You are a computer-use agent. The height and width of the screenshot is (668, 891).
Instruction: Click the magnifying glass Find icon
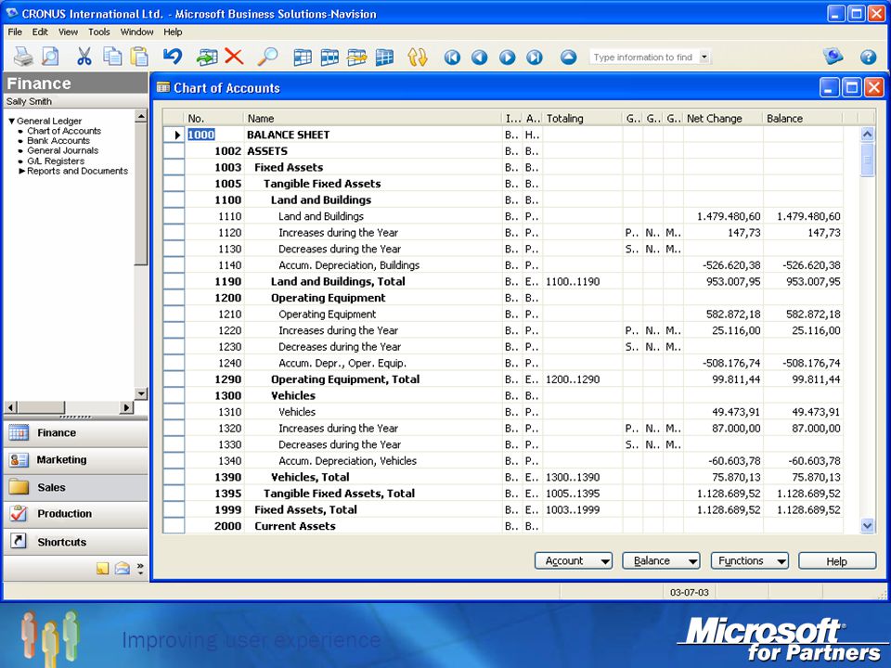267,57
